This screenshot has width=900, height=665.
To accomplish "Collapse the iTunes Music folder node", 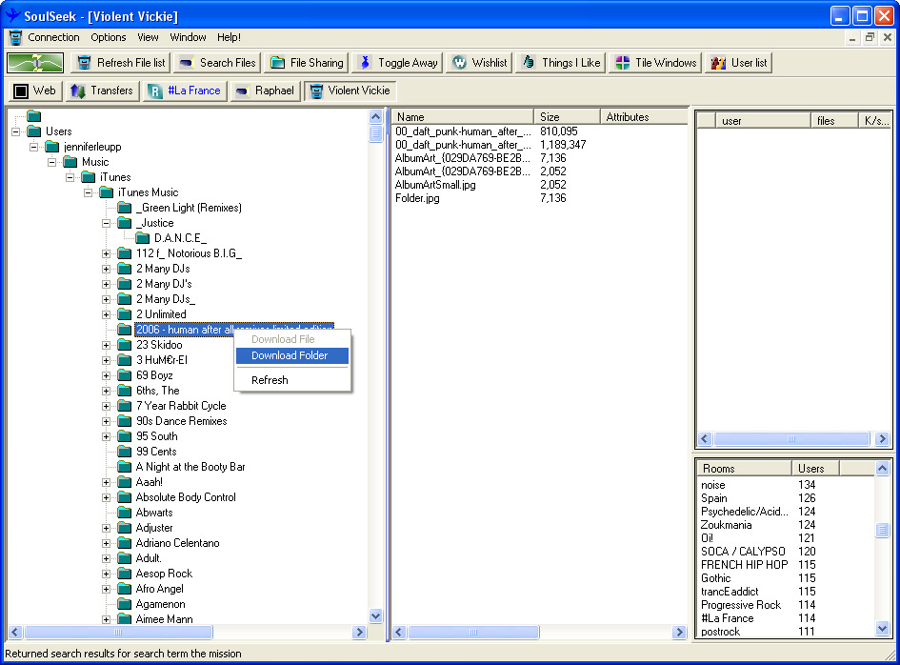I will [x=89, y=192].
